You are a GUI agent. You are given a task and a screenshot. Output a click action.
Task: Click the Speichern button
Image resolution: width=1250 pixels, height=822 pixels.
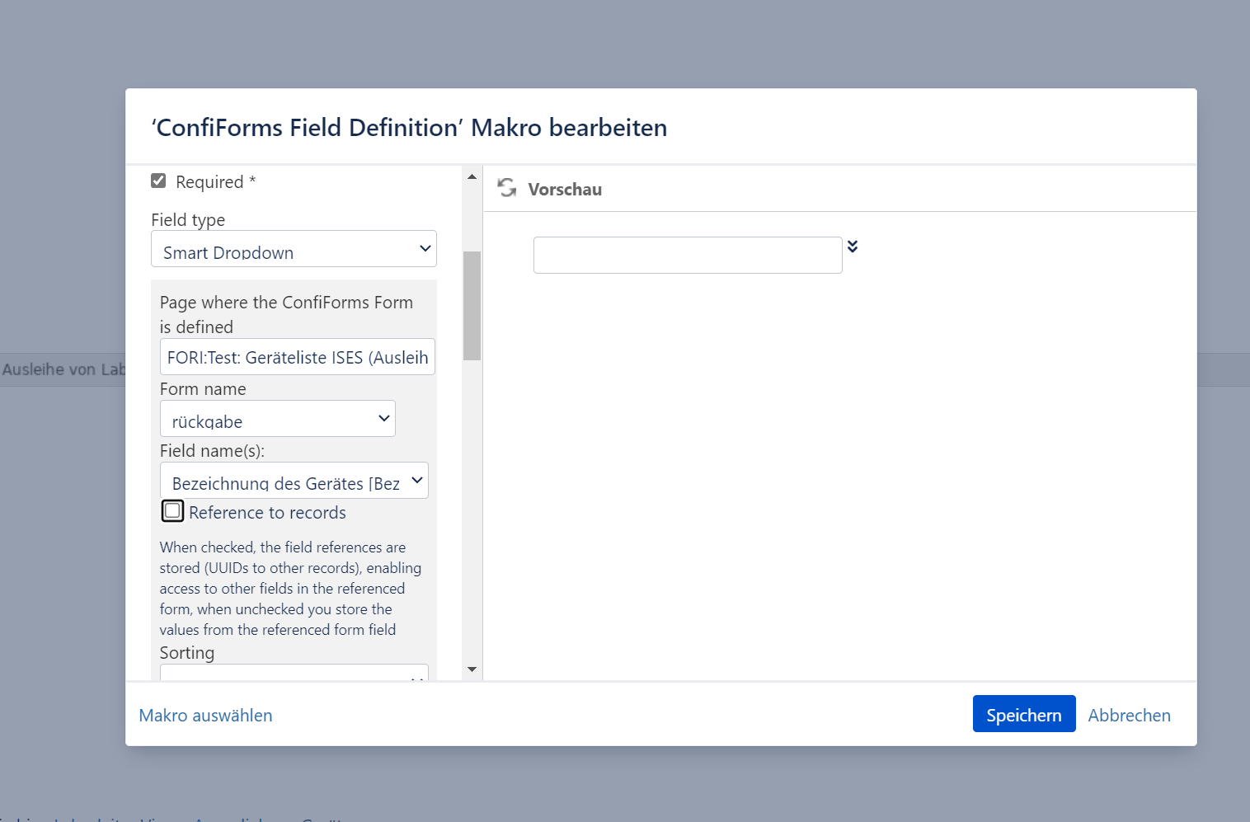coord(1024,713)
